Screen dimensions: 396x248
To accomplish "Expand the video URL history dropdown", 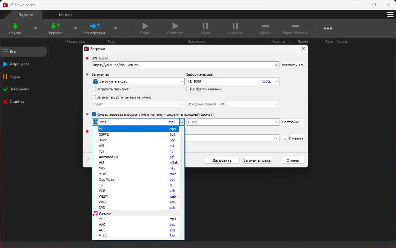I will pyautogui.click(x=276, y=65).
